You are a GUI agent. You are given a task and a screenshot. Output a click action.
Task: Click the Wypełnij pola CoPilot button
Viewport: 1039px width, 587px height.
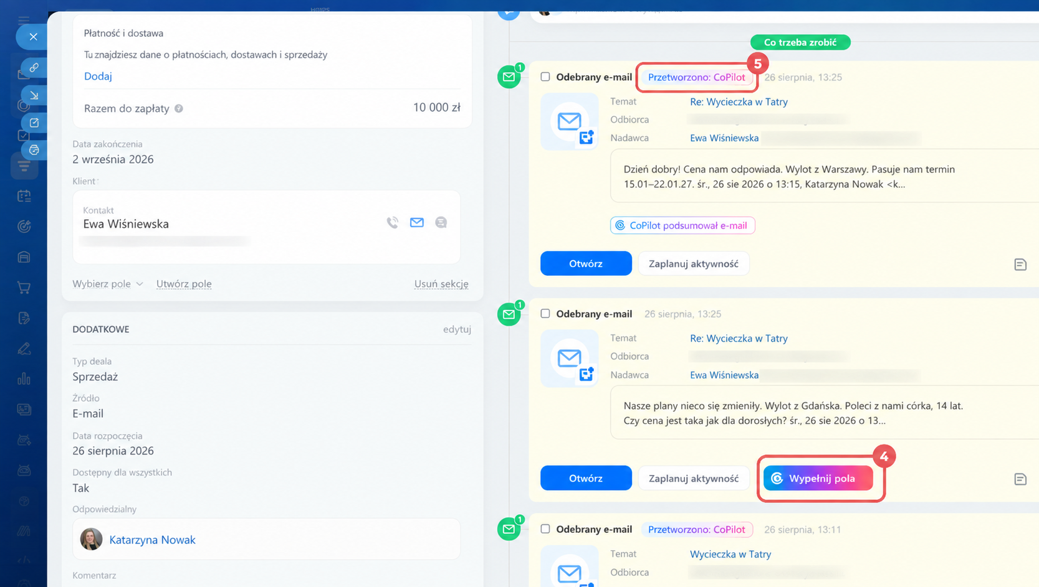818,478
